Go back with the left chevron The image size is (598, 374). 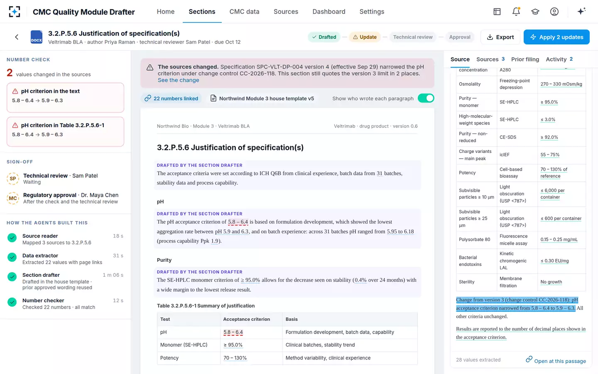click(17, 37)
